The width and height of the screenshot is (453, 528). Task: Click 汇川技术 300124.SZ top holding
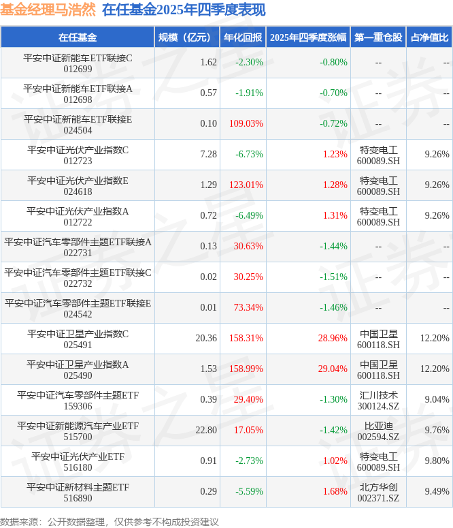pos(378,400)
